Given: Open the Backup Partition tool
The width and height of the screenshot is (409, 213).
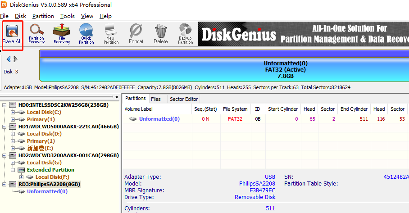Looking at the screenshot, I should coord(185,34).
